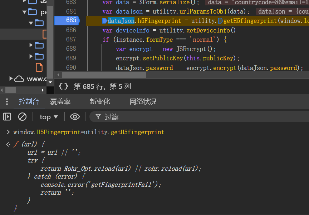
Task: Collapse the logged function output in console
Action: click(8, 144)
